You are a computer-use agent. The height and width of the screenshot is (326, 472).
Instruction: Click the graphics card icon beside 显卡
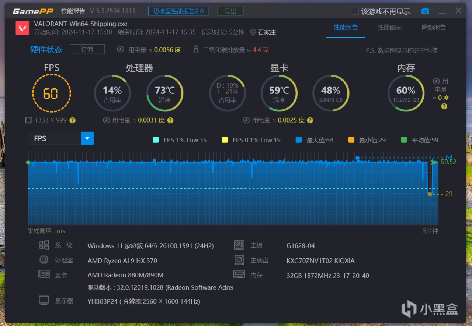[x=44, y=274]
